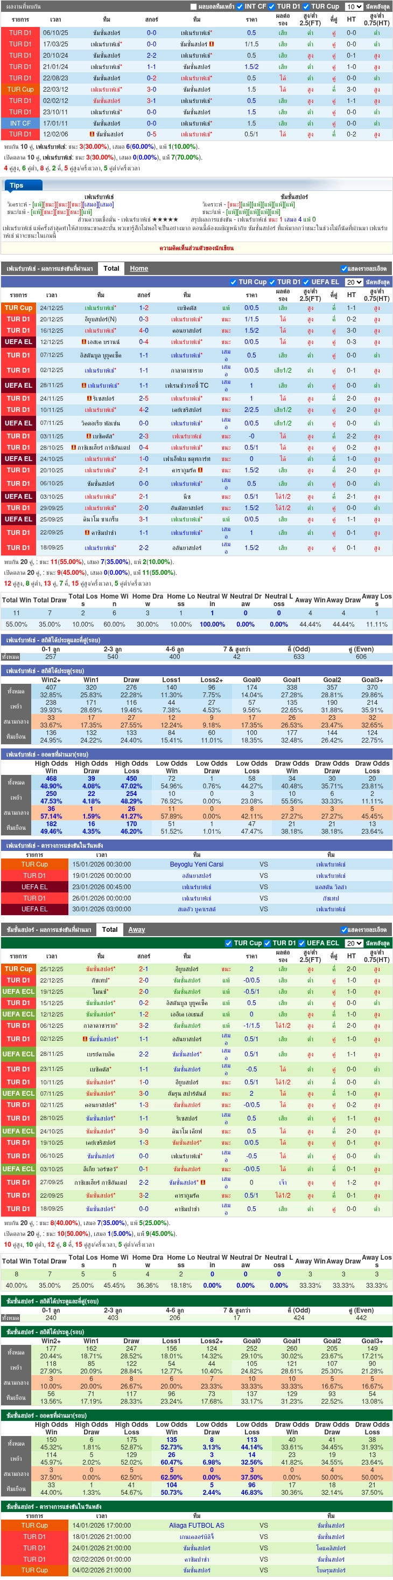
Task: Toggle the INT CF checkbox in head-to-head filter
Action: pos(240,7)
